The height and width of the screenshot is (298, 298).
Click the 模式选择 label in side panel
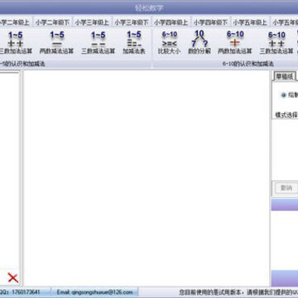[286, 114]
